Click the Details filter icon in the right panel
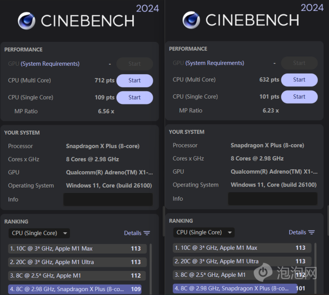329x295 pixels. tap(312, 232)
